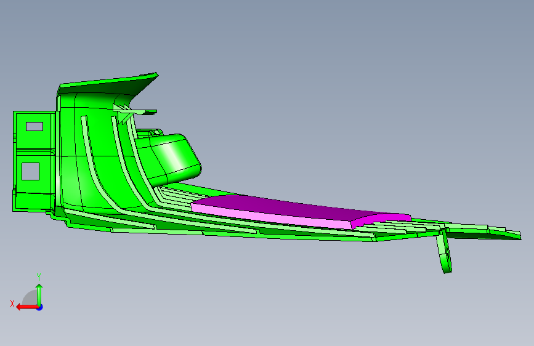Click the 'Y' axis label
The height and width of the screenshot is (346, 534).
pyautogui.click(x=39, y=277)
